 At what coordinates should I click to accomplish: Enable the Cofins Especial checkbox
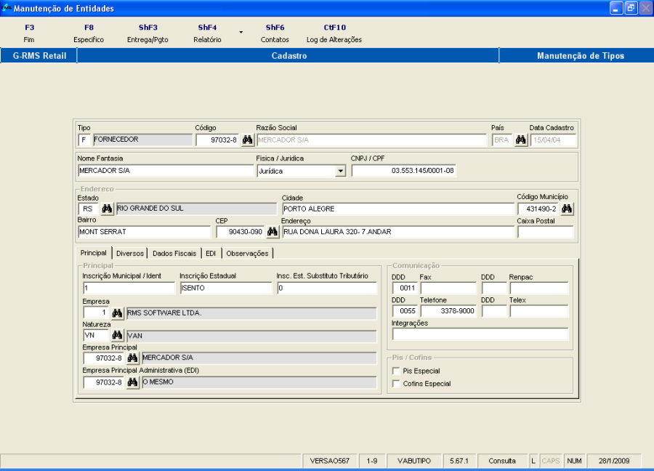(x=396, y=383)
